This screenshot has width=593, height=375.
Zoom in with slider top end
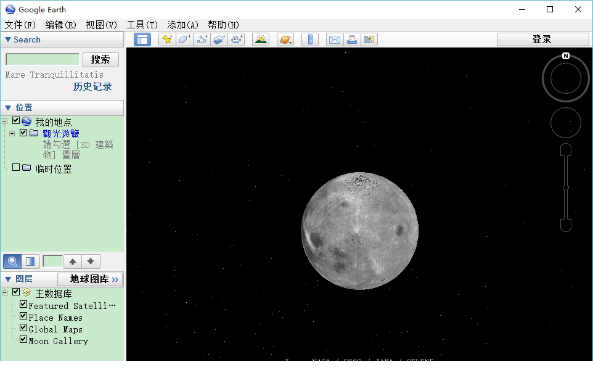click(x=566, y=149)
